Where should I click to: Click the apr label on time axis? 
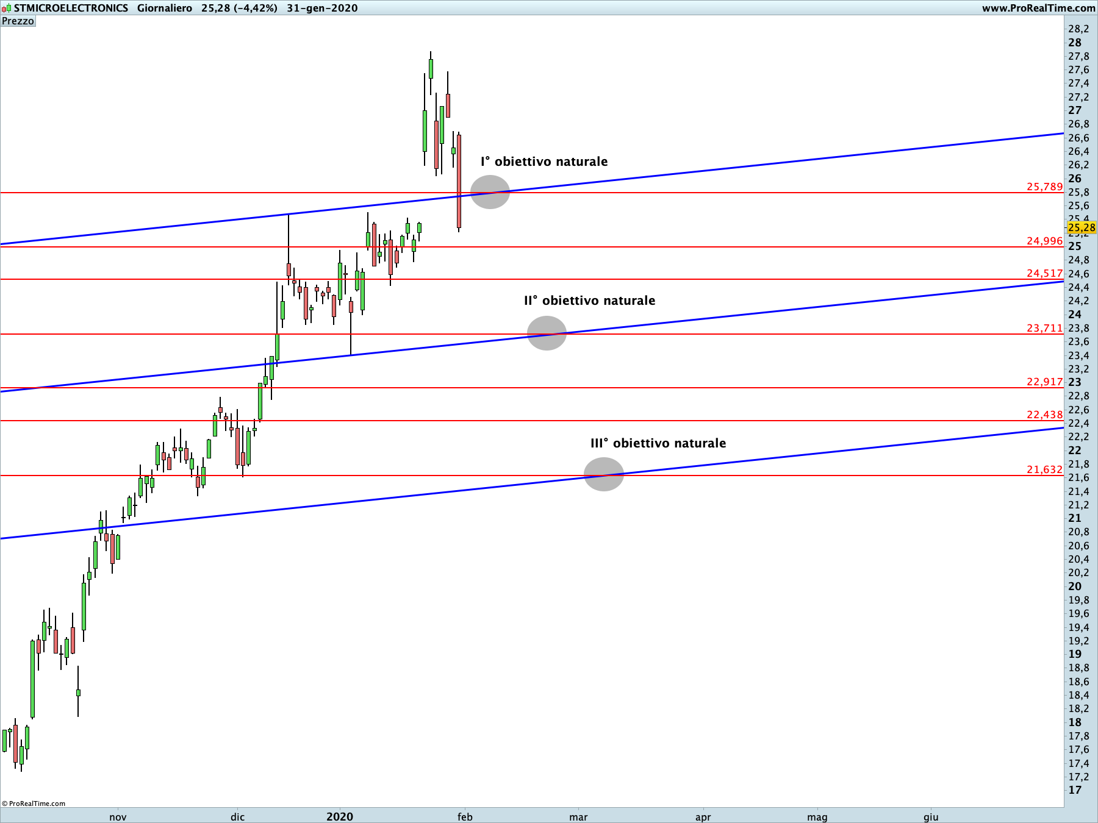pos(703,817)
